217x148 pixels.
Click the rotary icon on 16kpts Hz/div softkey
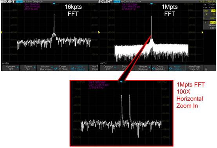click(x=73, y=69)
